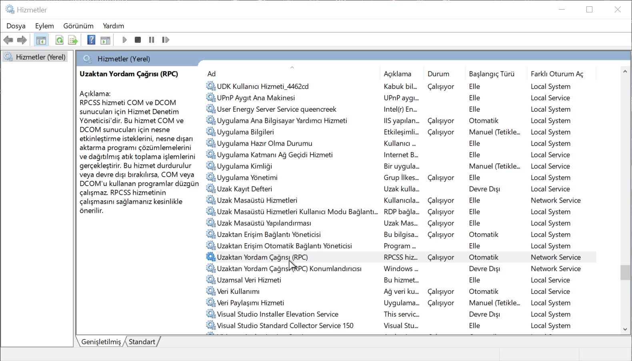Click gear icon of UDK Kullanıcı Hizmeti_4462cd

(x=211, y=86)
